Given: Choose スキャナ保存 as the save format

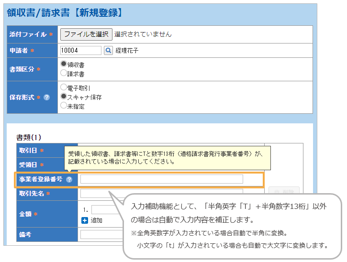Looking at the screenshot, I should [x=64, y=97].
